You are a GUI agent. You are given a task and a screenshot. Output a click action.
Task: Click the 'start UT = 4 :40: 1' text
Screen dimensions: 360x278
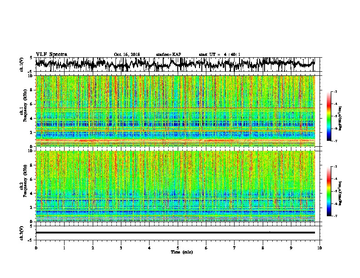[x=220, y=55]
